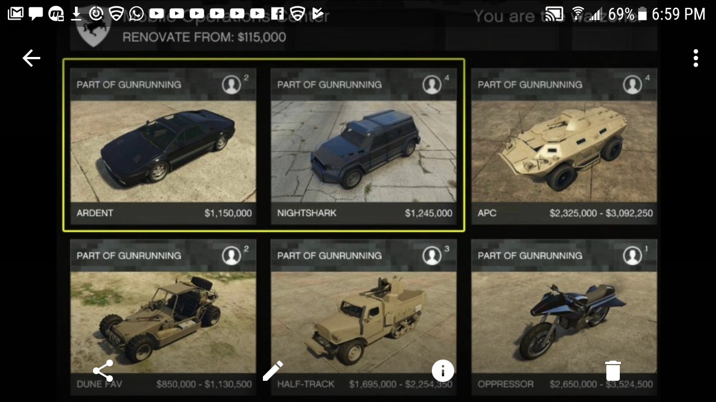The image size is (716, 402).
Task: Select the Ardent car thumbnail
Action: (x=163, y=151)
